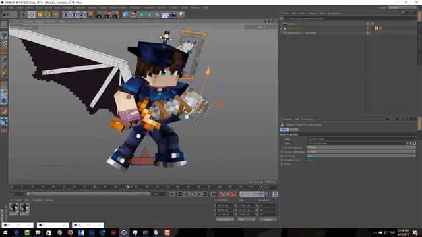Screen dimensions: 422x237
Task: Toggle Position keyframe recording in timeline bar
Action: (243, 194)
